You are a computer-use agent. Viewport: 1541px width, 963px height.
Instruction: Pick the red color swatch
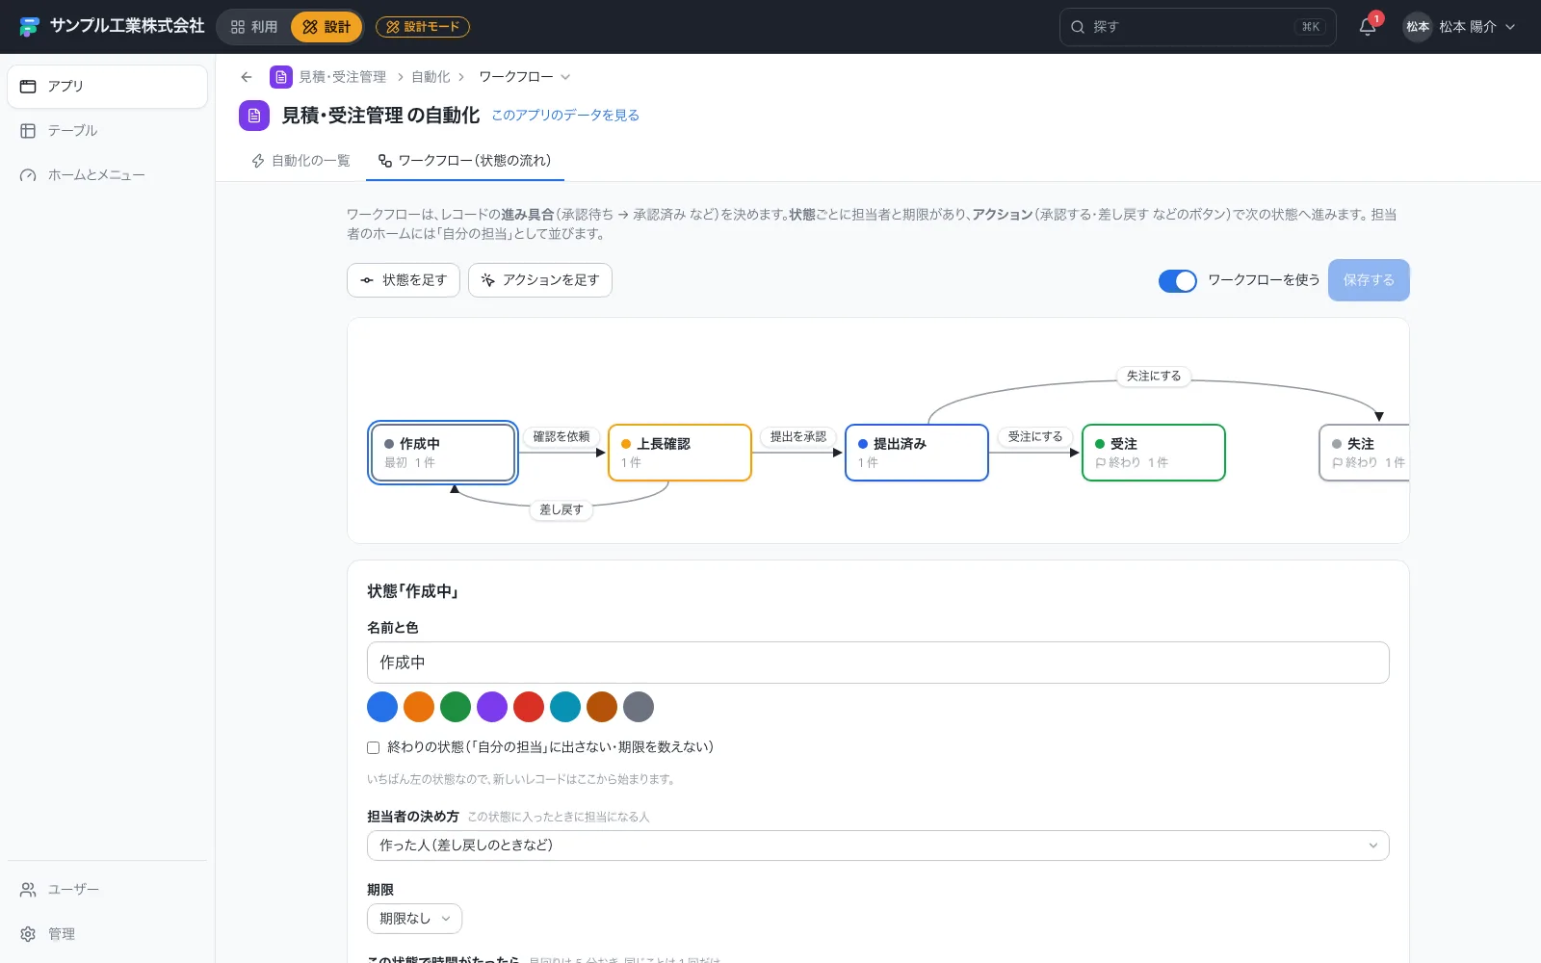click(529, 707)
